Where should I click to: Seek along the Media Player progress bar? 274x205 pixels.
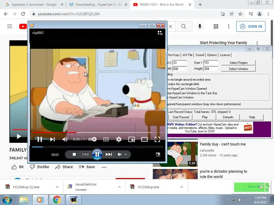click(x=97, y=147)
